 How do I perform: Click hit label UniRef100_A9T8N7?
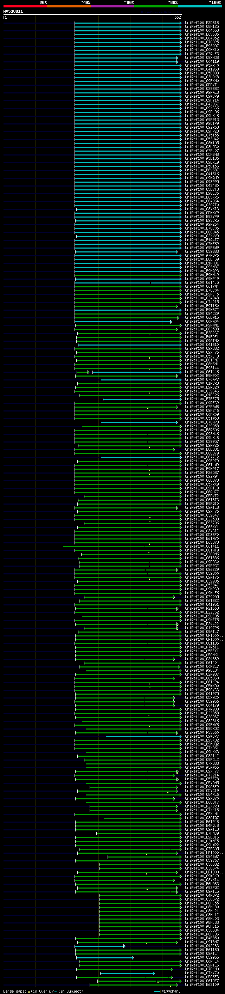click(202, 941)
